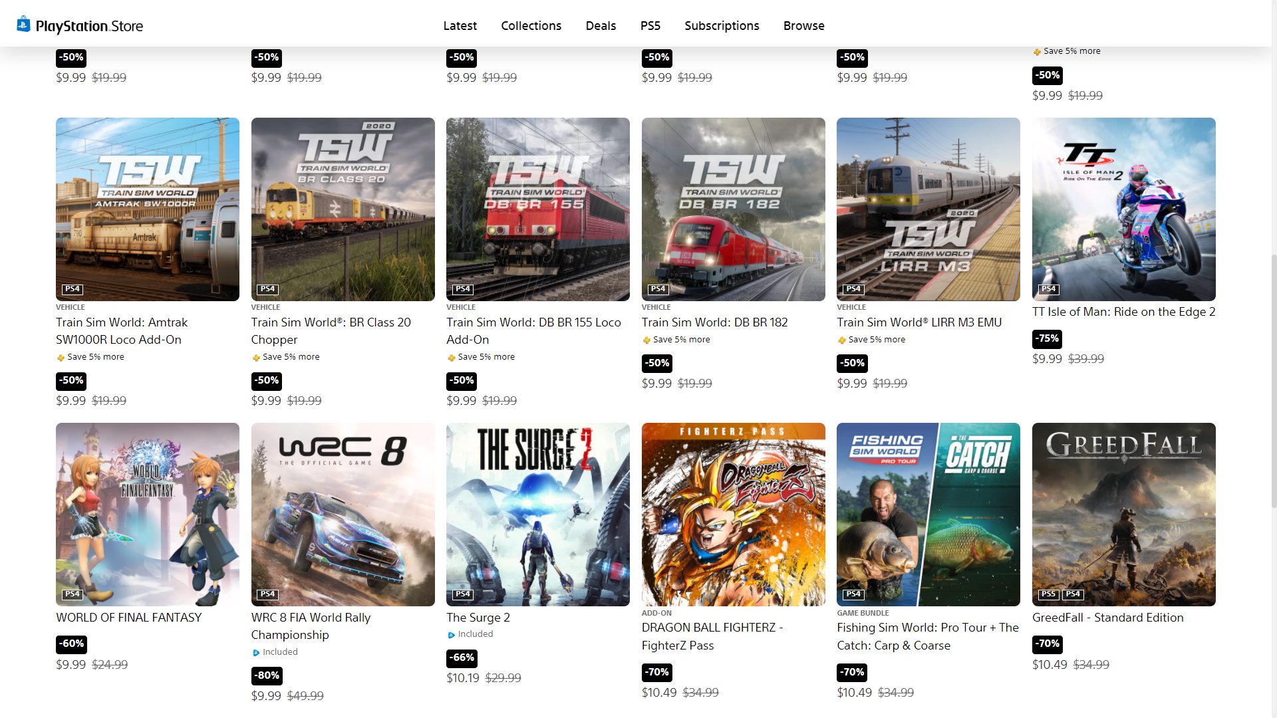Click the PS5 platform badge on GreedFall
This screenshot has height=718, width=1277.
tap(1048, 594)
